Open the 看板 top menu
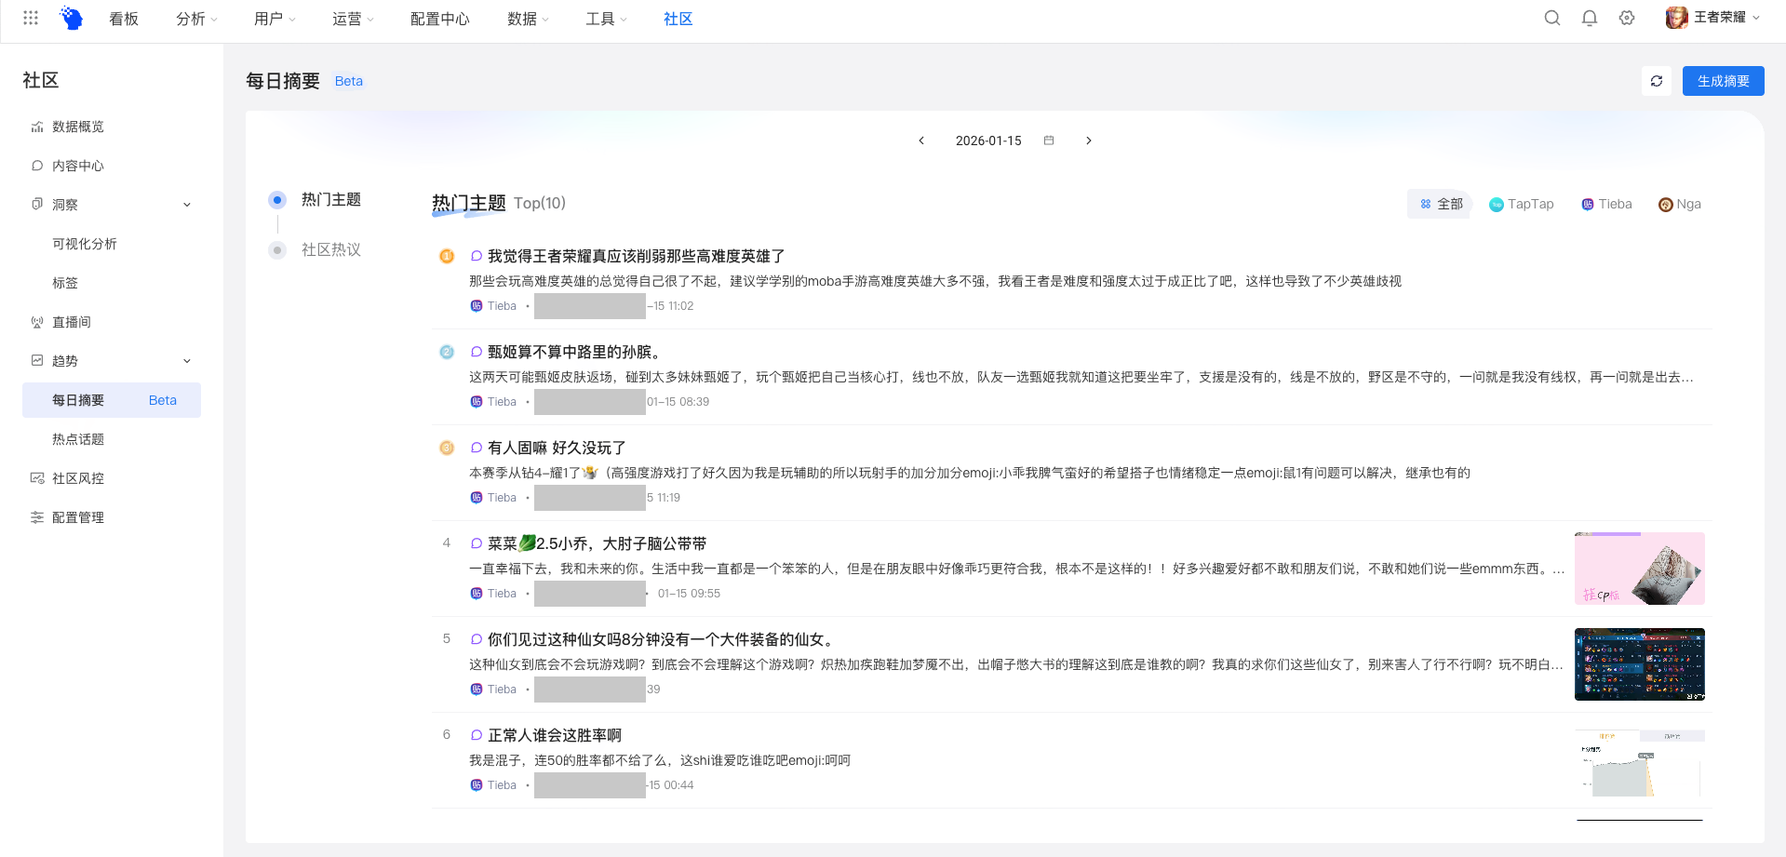 124,19
